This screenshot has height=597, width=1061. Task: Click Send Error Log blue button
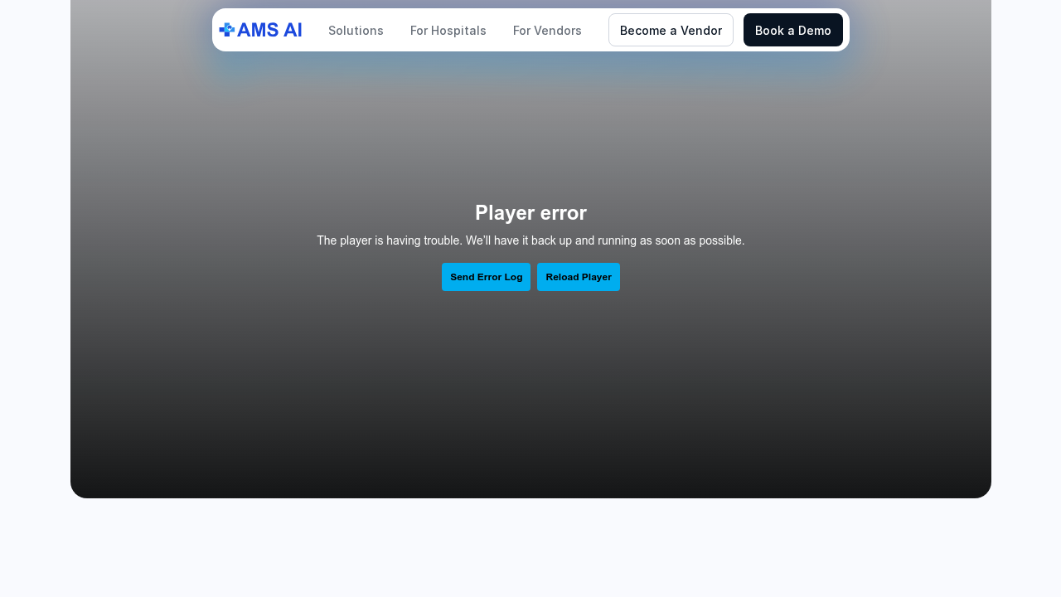486,276
